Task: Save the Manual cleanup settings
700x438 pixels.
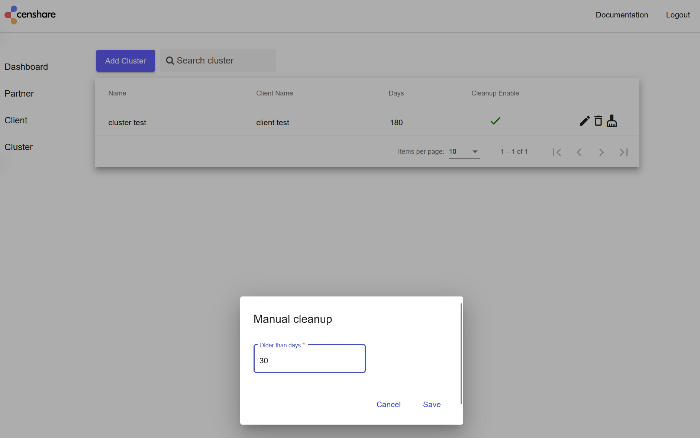Action: tap(432, 405)
